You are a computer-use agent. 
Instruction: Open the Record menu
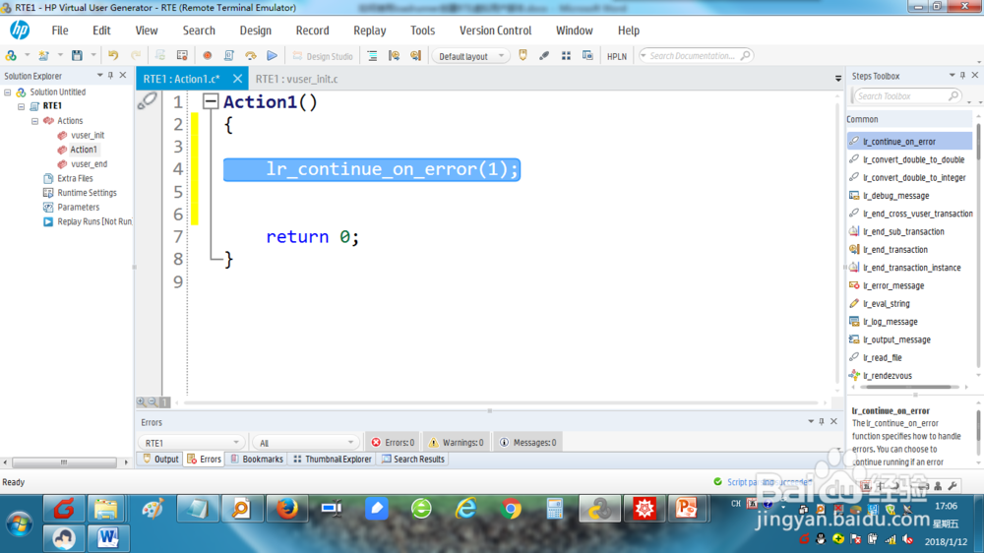click(312, 31)
